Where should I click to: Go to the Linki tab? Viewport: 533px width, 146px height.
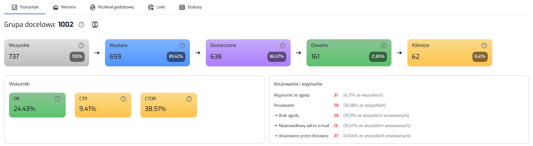(157, 7)
